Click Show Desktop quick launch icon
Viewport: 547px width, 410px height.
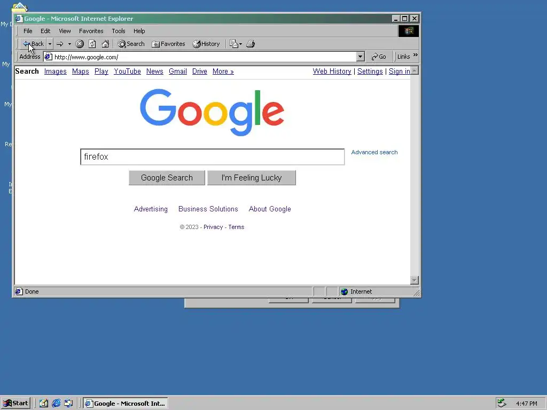click(x=44, y=404)
